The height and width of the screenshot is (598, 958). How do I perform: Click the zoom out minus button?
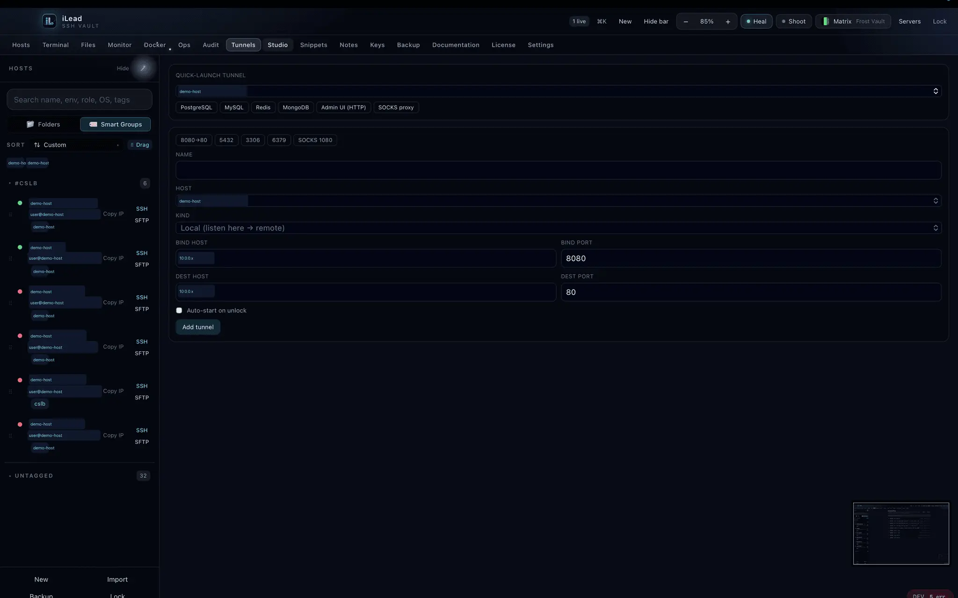point(686,21)
